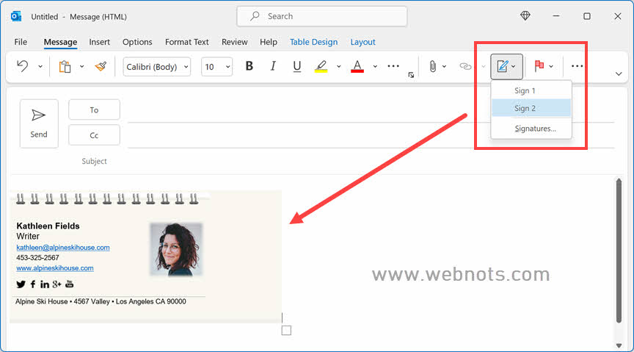
Task: Maximize the message window
Action: pyautogui.click(x=587, y=16)
